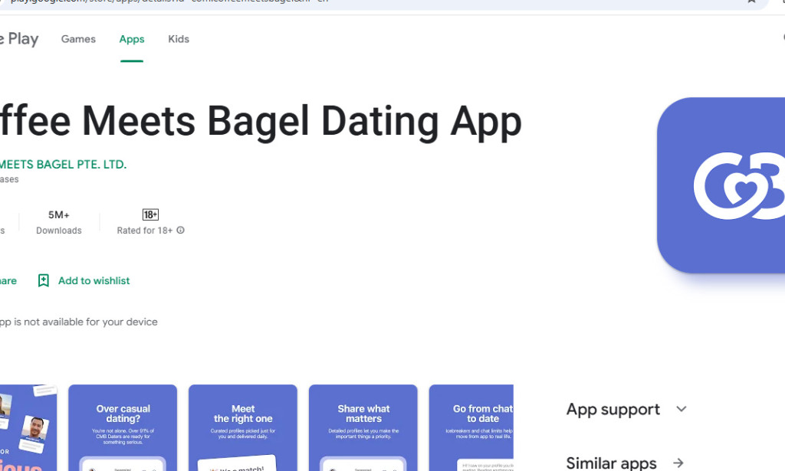Click the 18+ rating badge
The width and height of the screenshot is (785, 471).
tap(150, 214)
